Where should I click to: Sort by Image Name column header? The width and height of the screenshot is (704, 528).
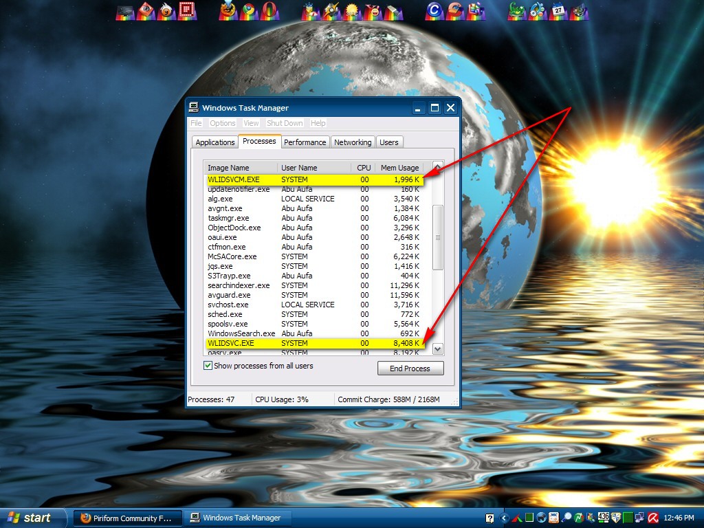(241, 168)
